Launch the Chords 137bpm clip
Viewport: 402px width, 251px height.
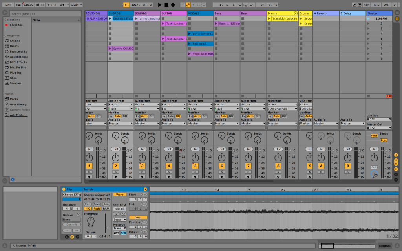[110, 18]
